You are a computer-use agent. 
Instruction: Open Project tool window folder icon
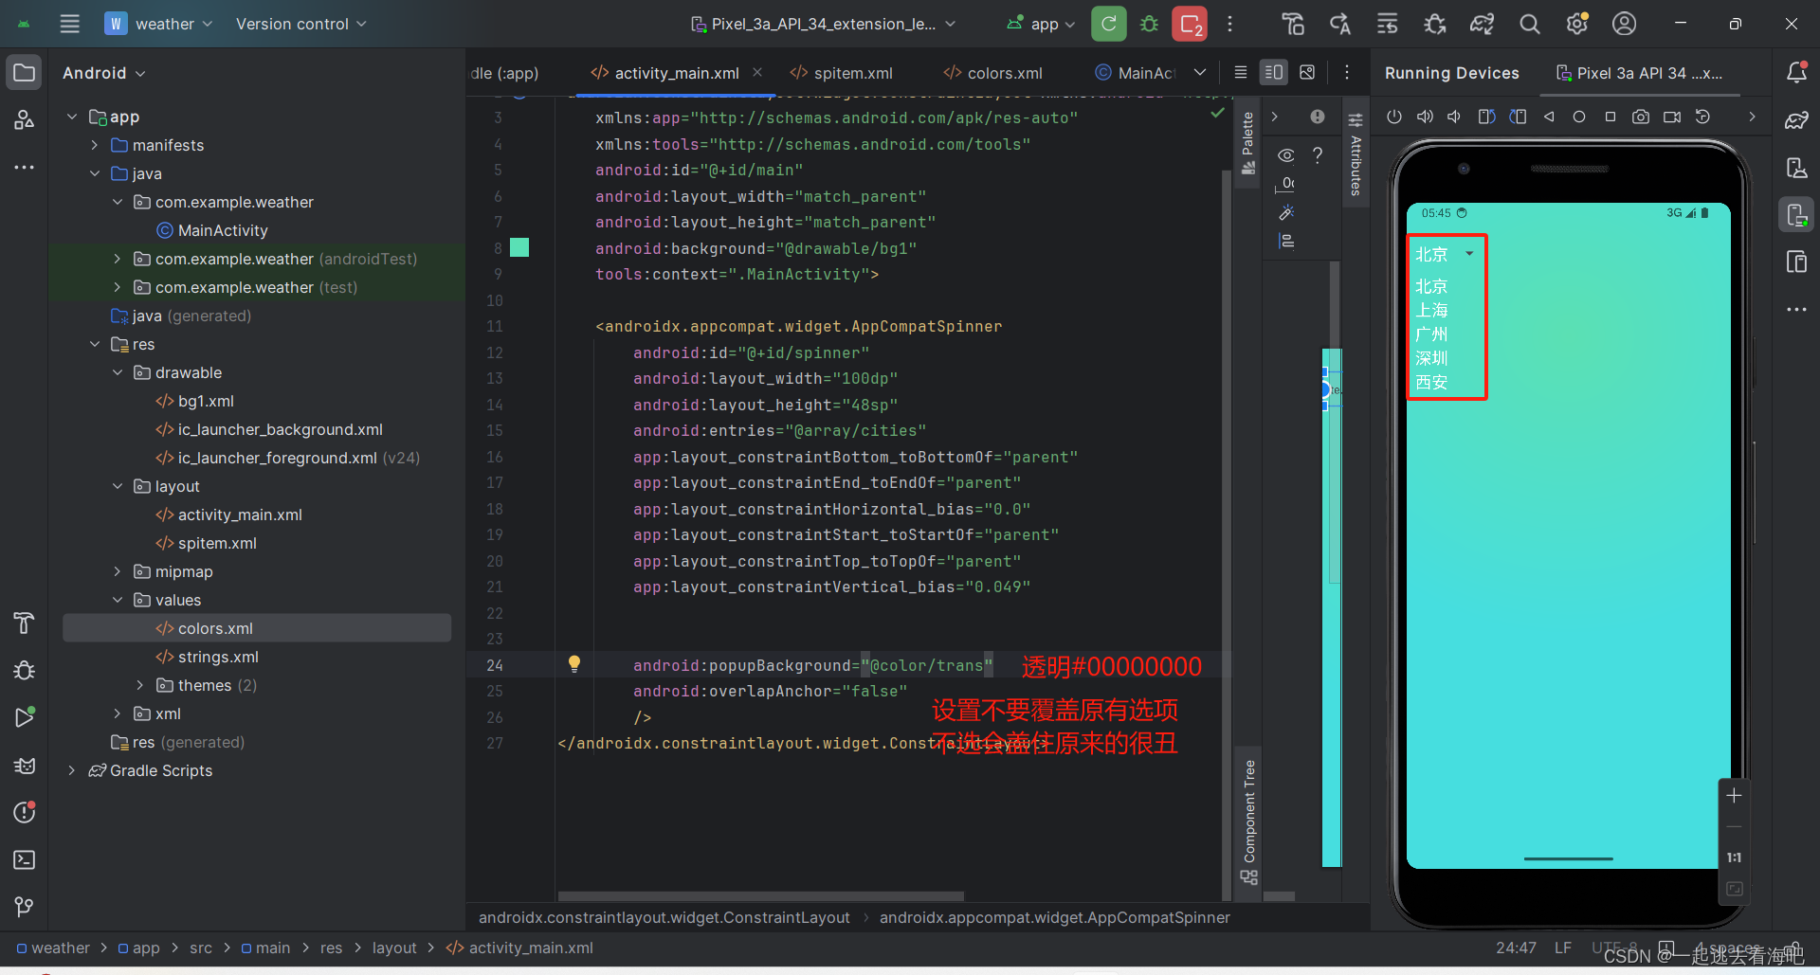(x=24, y=72)
